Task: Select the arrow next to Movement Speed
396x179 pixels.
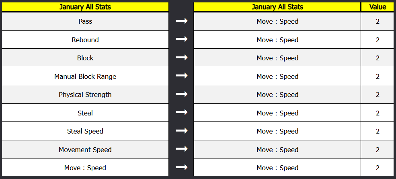Action: coord(182,150)
